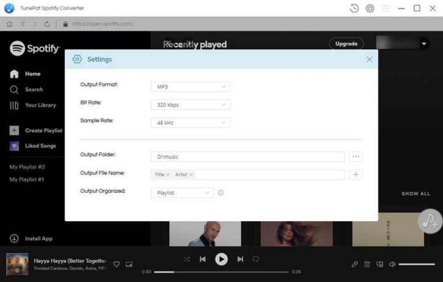Open the Bit Rate dropdown
The image size is (443, 282).
click(x=191, y=104)
